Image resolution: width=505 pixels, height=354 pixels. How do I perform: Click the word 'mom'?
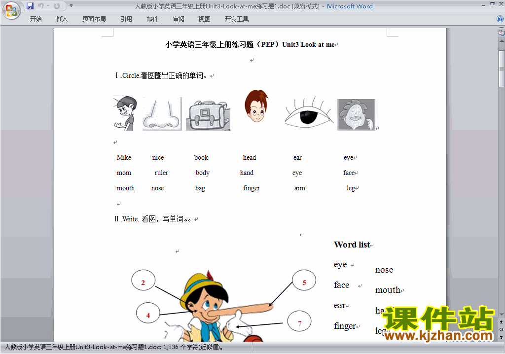click(x=124, y=173)
